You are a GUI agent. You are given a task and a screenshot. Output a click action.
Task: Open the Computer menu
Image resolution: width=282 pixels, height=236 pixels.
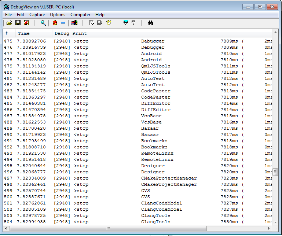(80, 15)
